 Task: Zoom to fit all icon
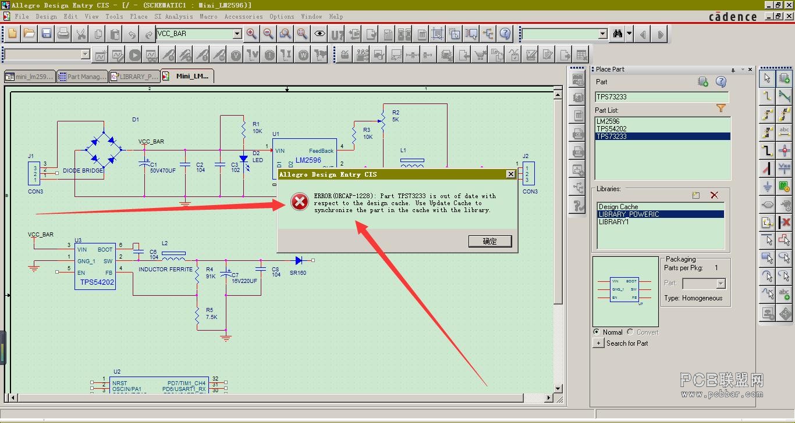point(302,34)
